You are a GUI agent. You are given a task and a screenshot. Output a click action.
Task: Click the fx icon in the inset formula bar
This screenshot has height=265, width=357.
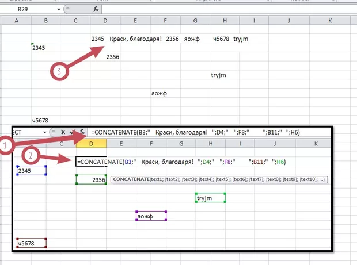[x=82, y=132]
